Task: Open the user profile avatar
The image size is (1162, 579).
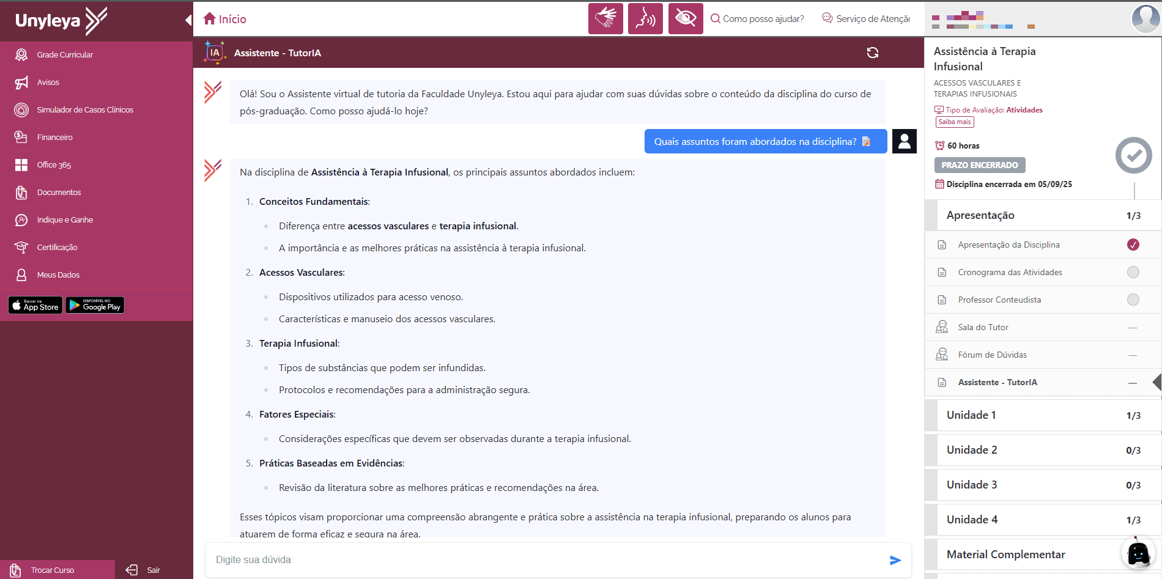Action: coord(1145,18)
